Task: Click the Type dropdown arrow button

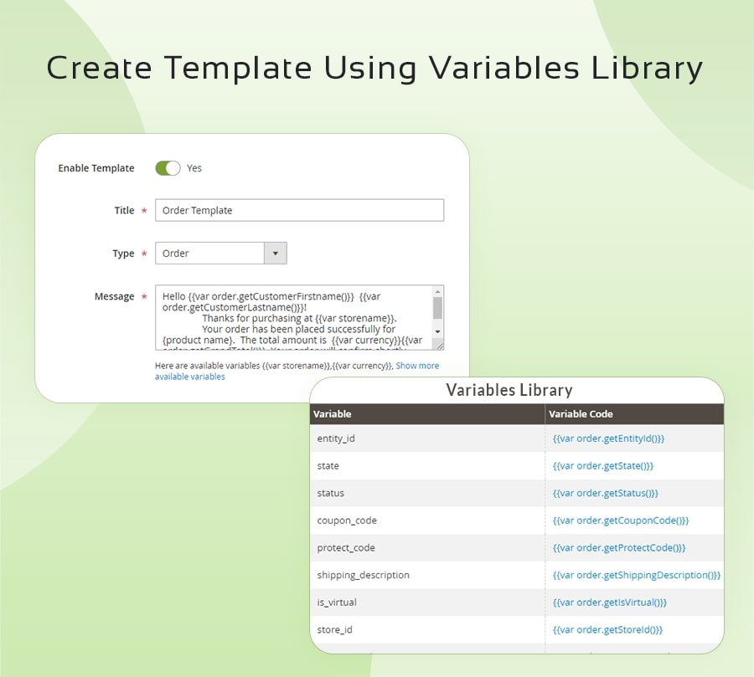Action: click(276, 254)
